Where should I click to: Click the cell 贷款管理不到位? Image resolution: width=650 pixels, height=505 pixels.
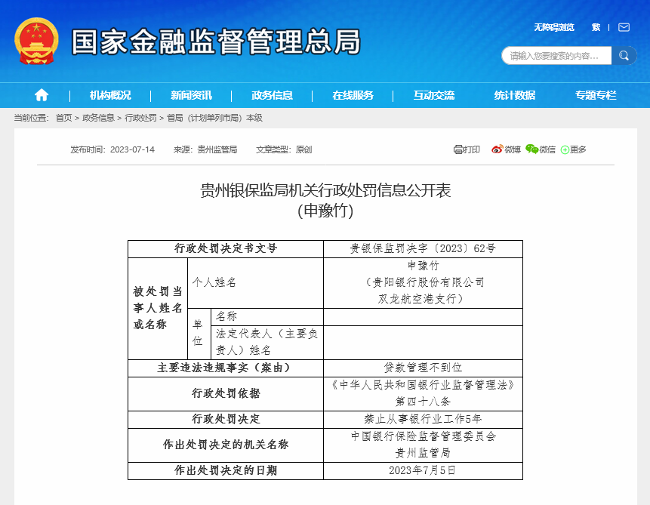[423, 368]
